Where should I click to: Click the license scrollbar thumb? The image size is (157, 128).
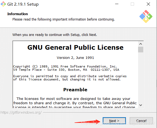point(141,49)
